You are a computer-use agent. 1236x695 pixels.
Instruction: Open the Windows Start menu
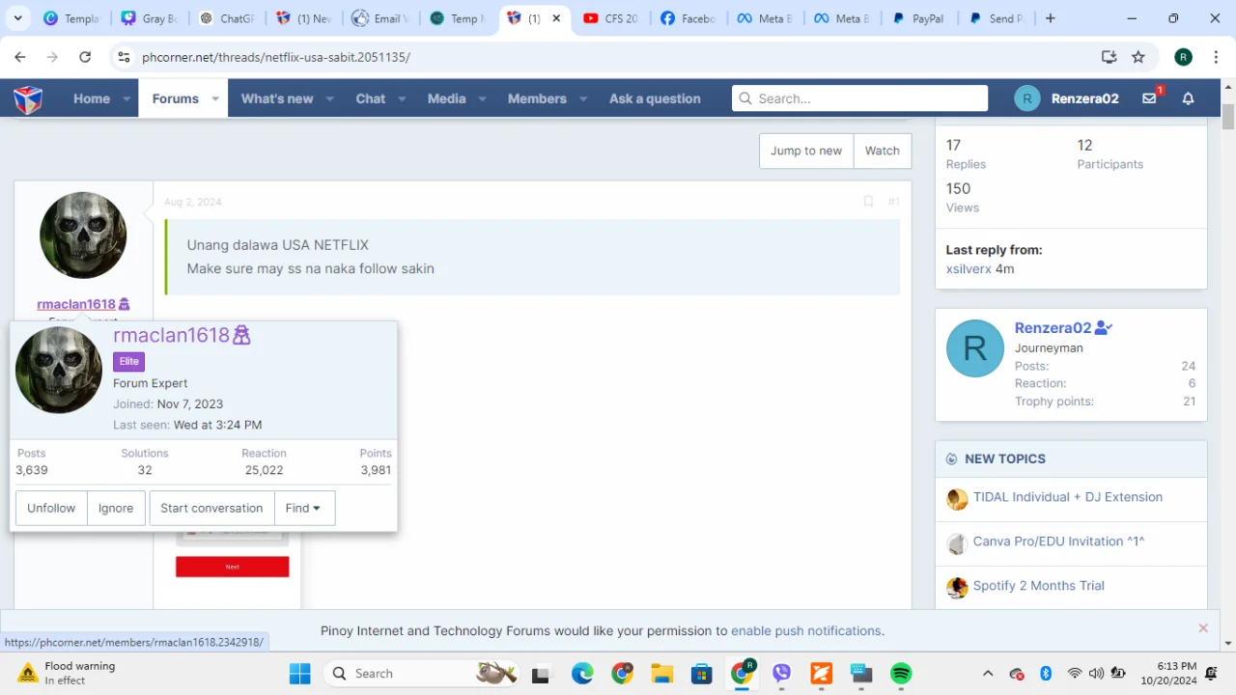(300, 674)
